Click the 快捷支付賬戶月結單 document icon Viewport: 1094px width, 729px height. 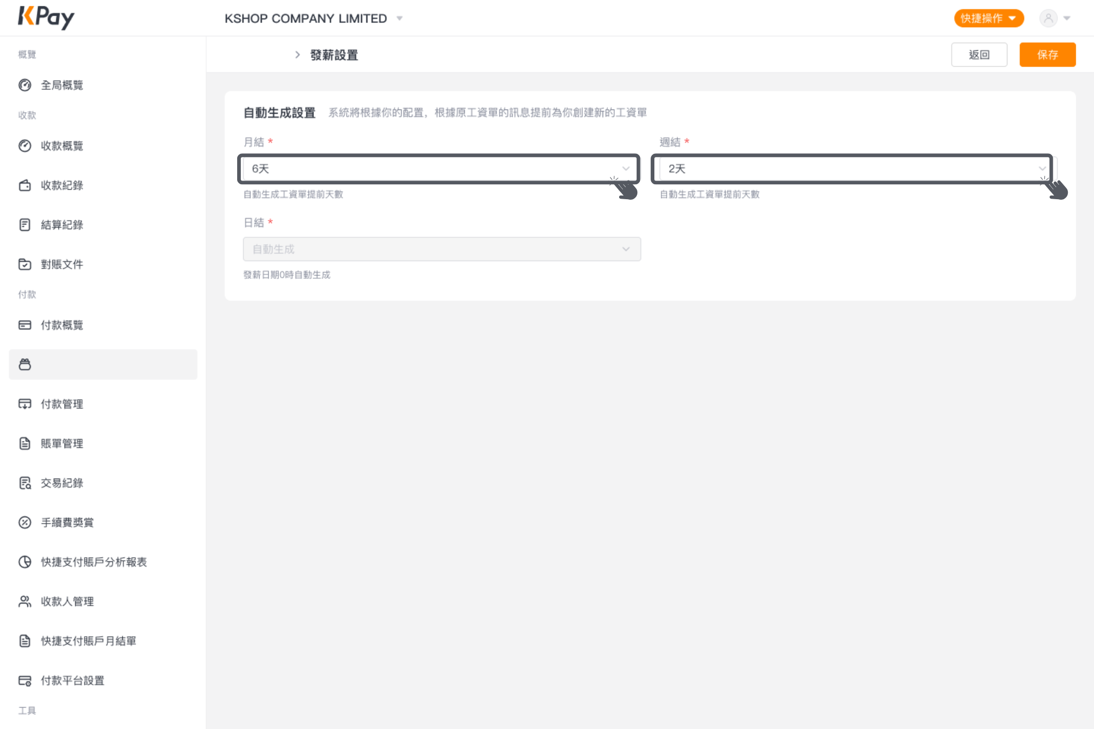[25, 641]
